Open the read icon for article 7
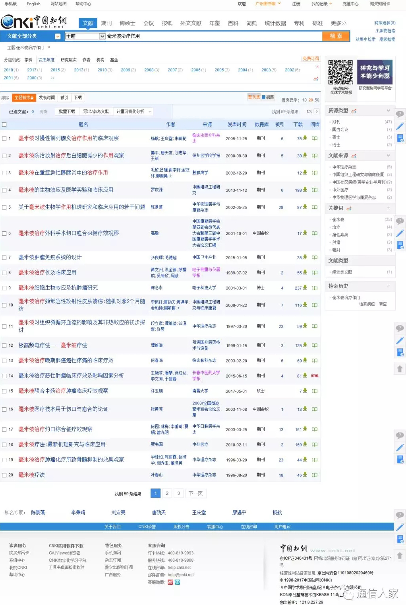 click(315, 258)
